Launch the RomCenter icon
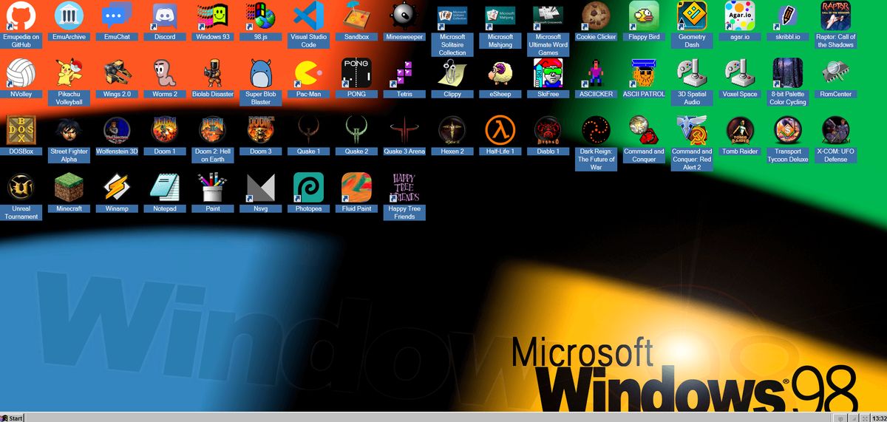The height and width of the screenshot is (422, 887). (x=836, y=73)
